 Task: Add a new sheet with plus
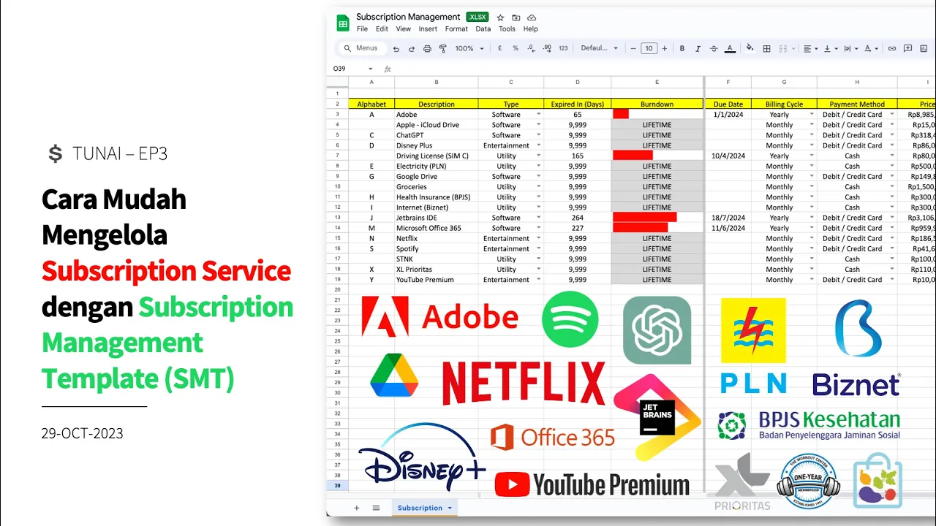[357, 508]
